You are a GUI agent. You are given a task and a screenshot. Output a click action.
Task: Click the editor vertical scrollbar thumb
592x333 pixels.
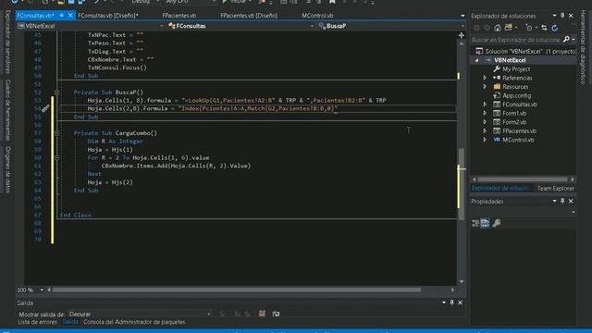(x=462, y=183)
